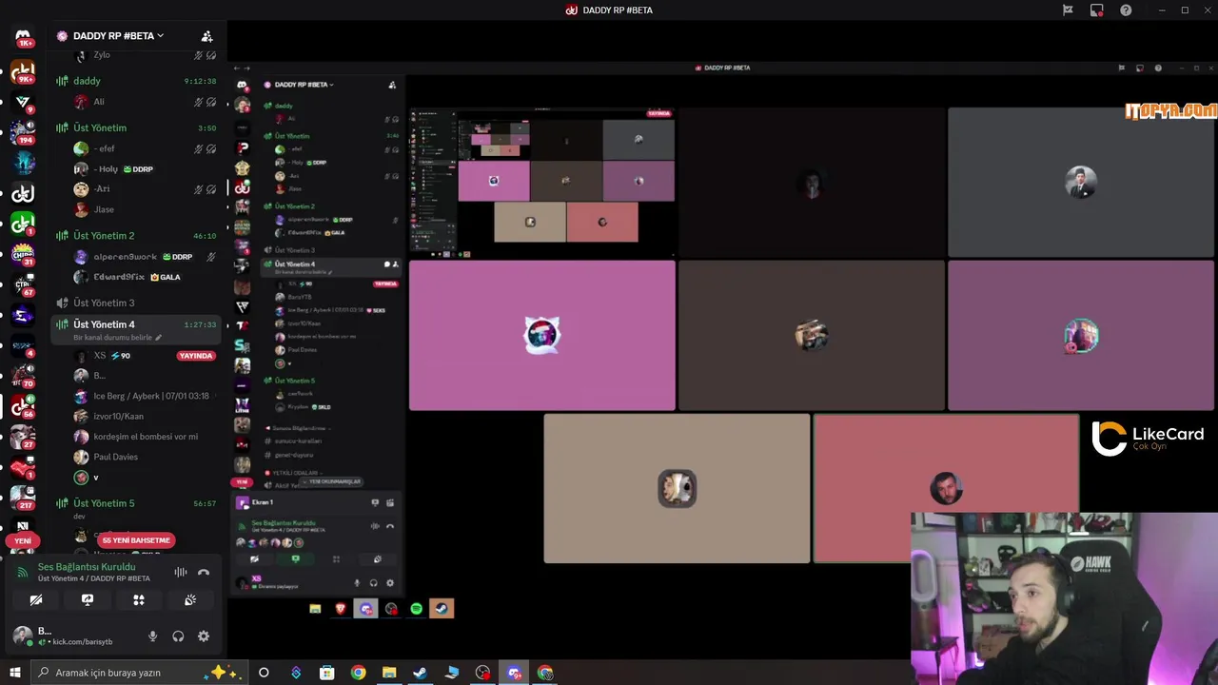This screenshot has height=685, width=1218.
Task: Focus the nested screen-share preview tile
Action: (542, 182)
